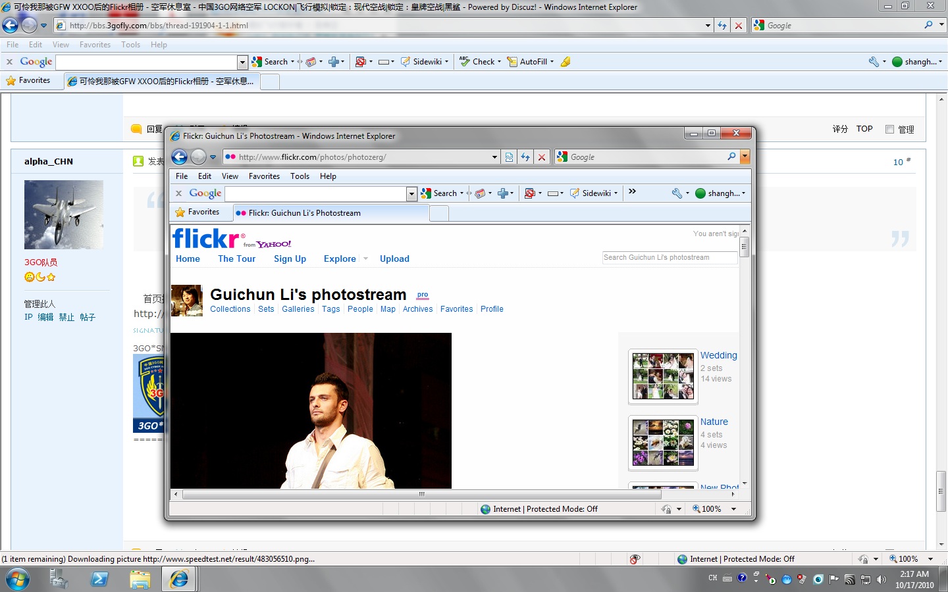Image resolution: width=948 pixels, height=592 pixels.
Task: Toggle the 管理 checkbox in forum post
Action: 889,129
